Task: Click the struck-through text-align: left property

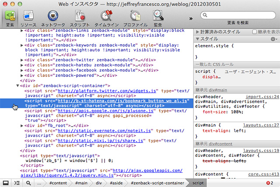Action: 224,161
